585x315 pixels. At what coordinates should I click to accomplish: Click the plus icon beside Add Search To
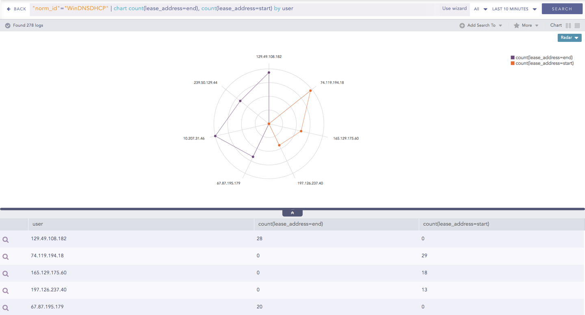pyautogui.click(x=462, y=26)
